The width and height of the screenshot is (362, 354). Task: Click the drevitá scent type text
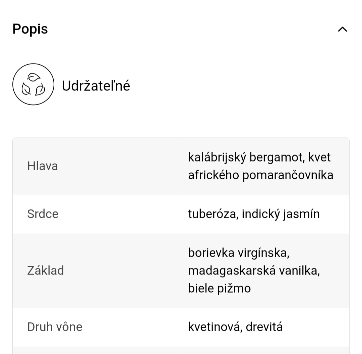click(x=264, y=327)
